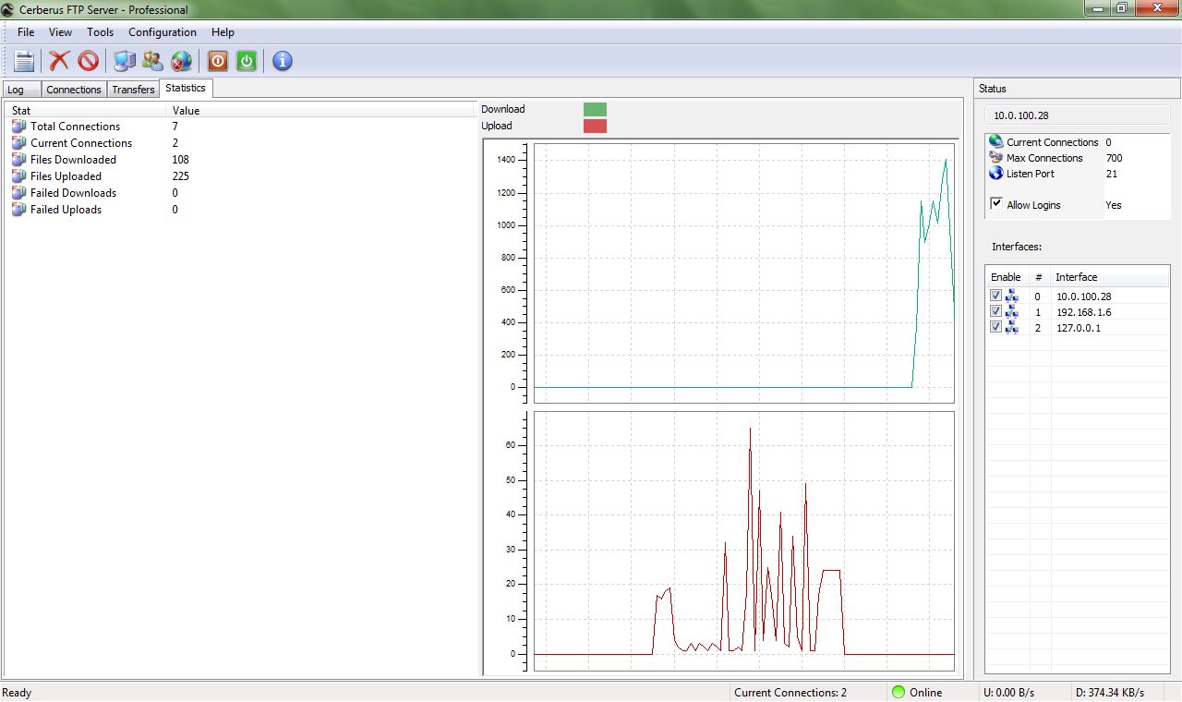Viewport: 1182px width, 702px height.
Task: Click the value 108 for Files Downloaded
Action: 181,160
